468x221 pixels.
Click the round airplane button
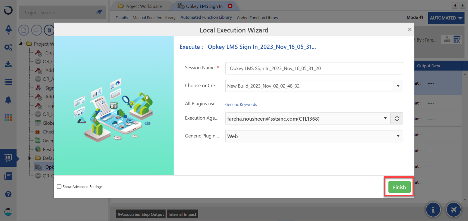point(454,210)
